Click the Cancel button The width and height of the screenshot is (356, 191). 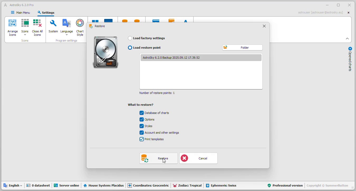click(198, 158)
